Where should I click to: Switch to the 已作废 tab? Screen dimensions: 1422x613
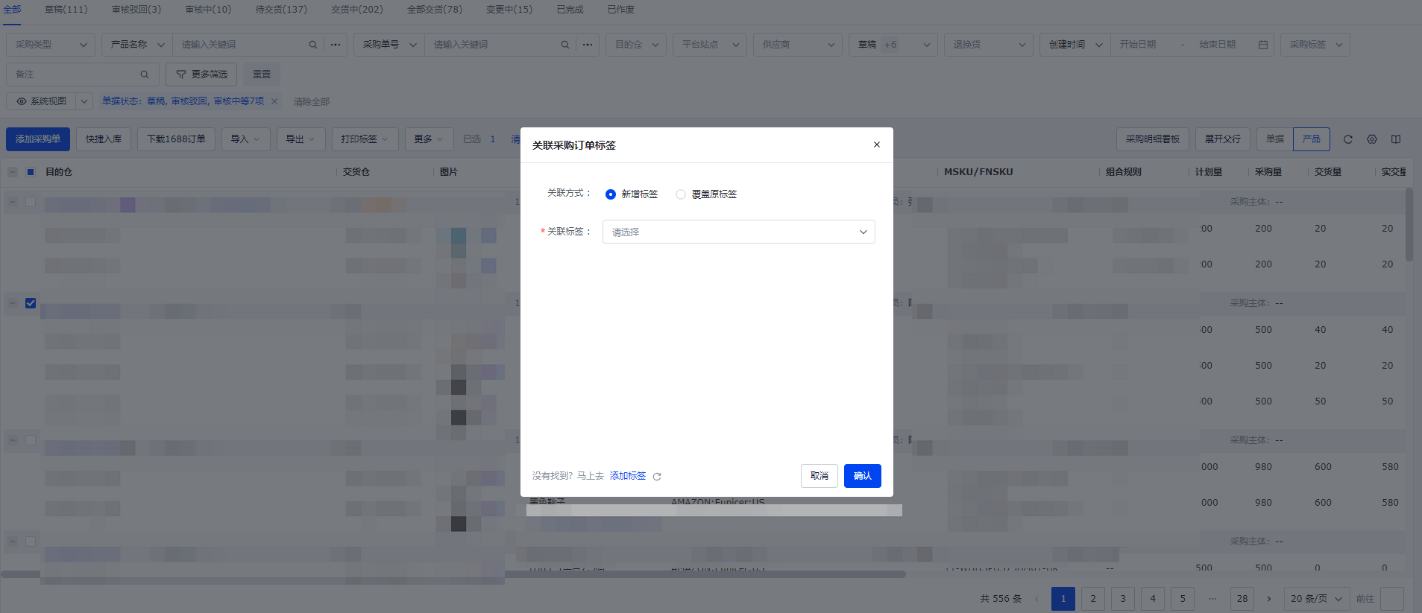click(x=621, y=10)
